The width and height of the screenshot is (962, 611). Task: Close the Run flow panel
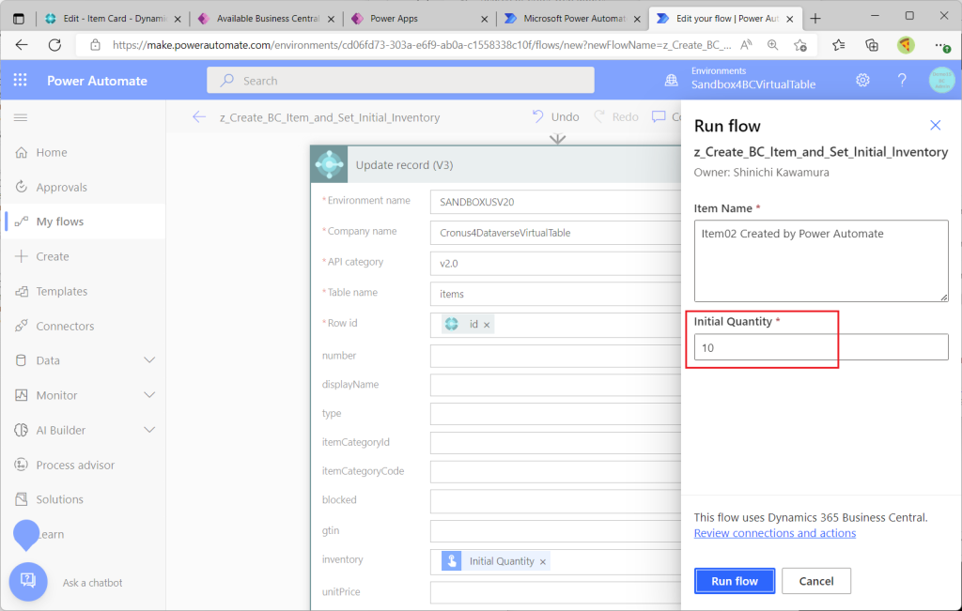coord(936,126)
